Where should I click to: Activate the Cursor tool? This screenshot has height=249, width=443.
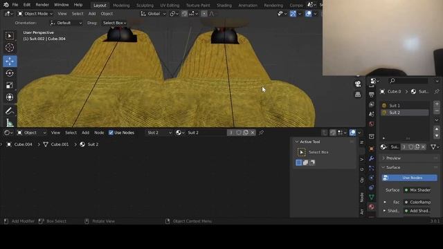coord(10,48)
